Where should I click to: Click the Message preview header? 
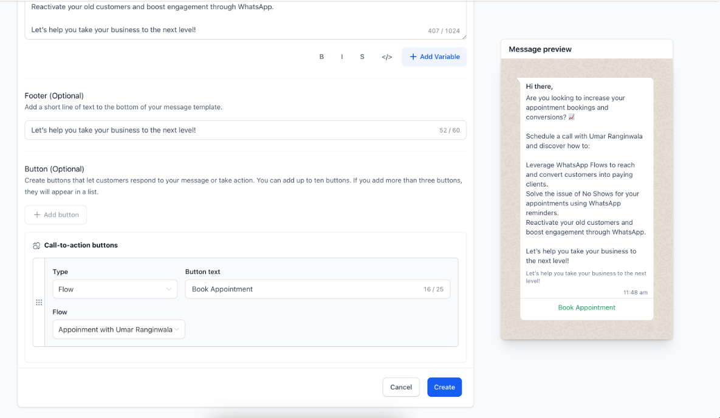click(x=540, y=49)
